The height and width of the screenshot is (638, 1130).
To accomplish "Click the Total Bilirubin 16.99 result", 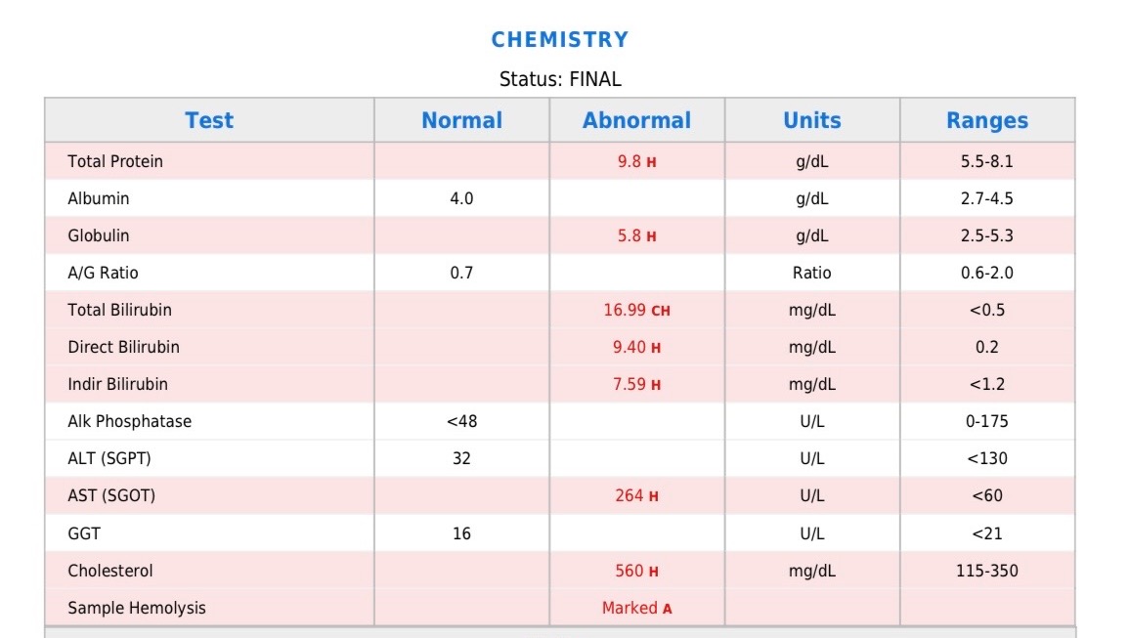I will [x=626, y=310].
